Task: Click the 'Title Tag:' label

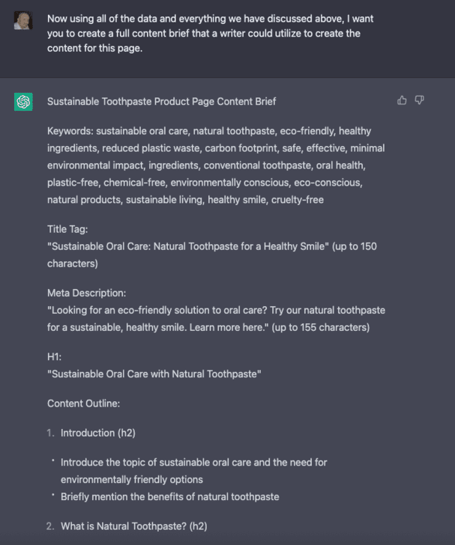Action: pos(67,229)
